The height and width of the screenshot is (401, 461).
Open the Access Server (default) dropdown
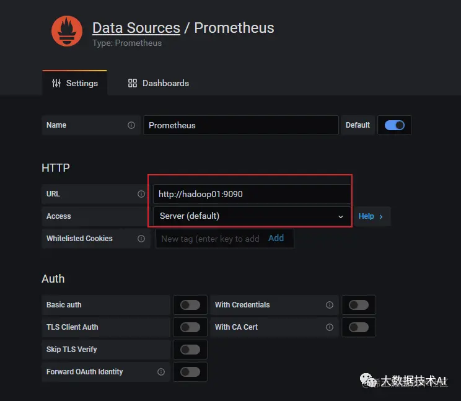coord(252,216)
